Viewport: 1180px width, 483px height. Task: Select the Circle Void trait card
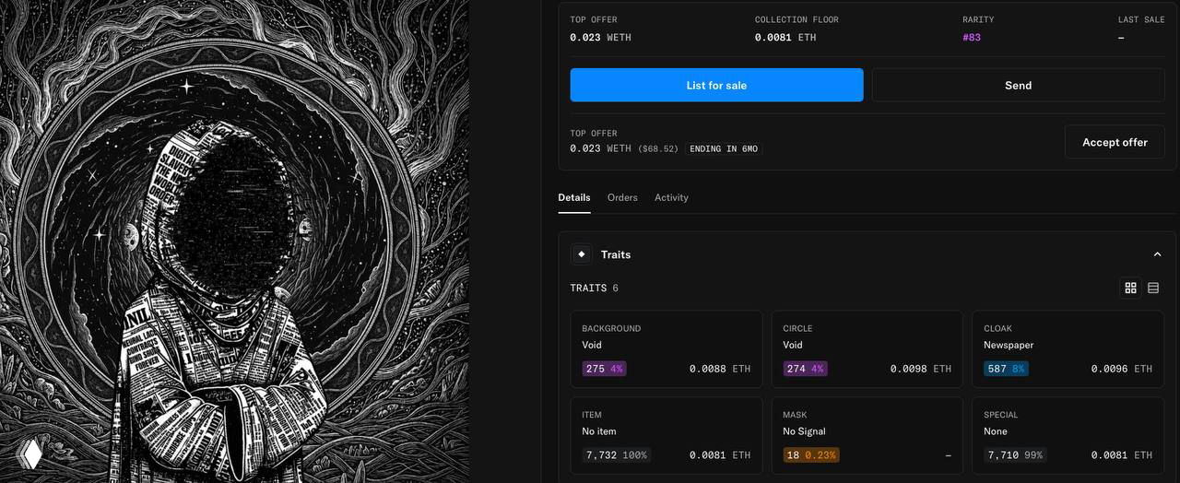[867, 348]
